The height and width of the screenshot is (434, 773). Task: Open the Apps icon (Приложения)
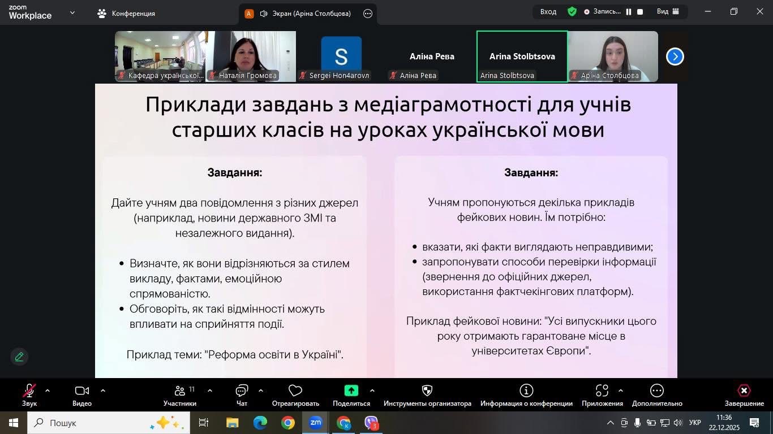[x=602, y=391]
